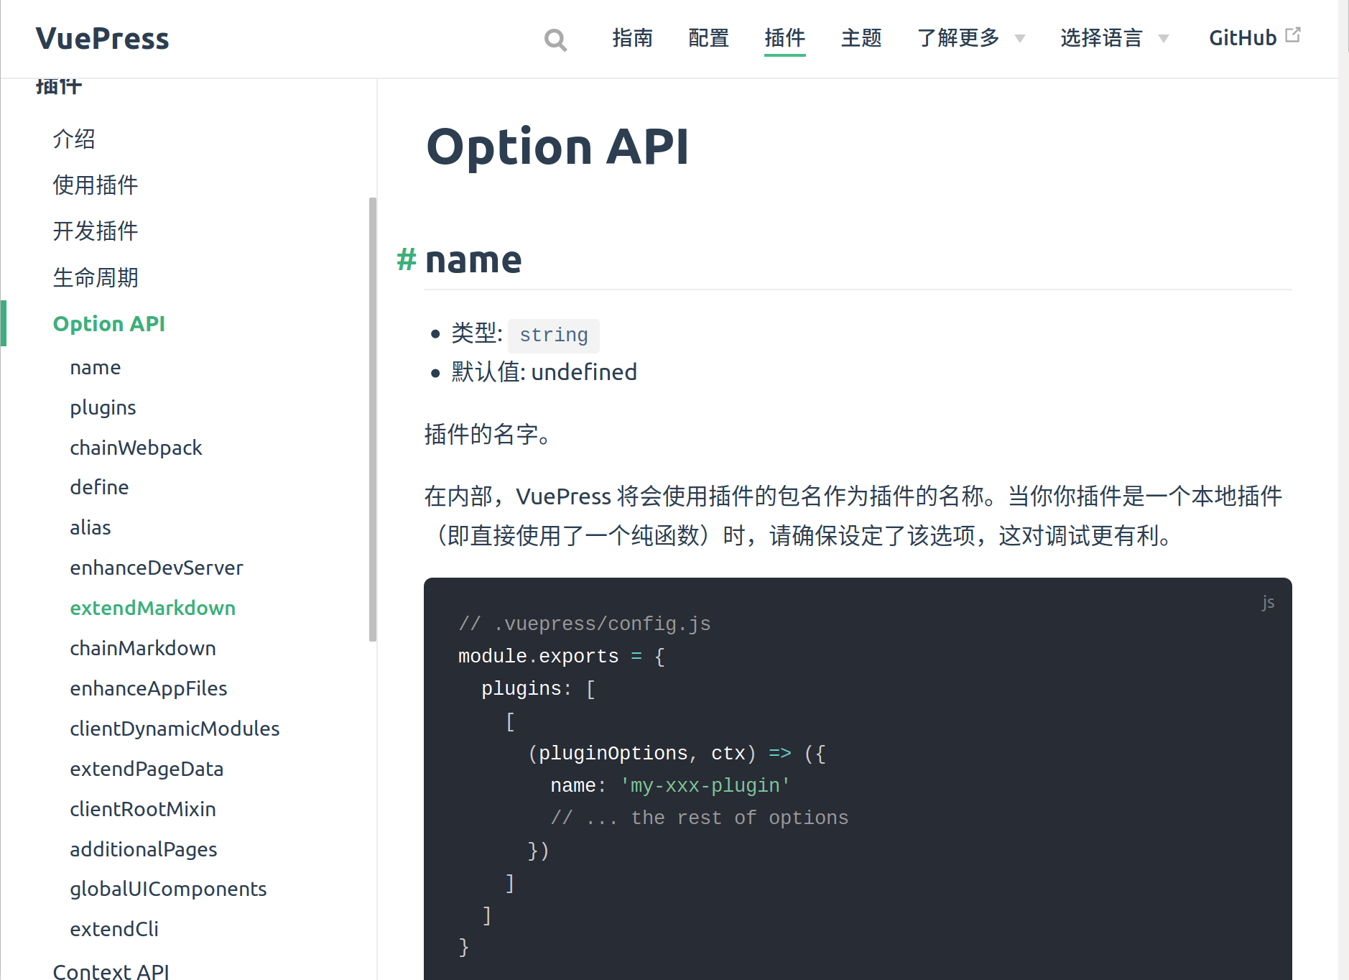Click the module.exports code line

pyautogui.click(x=562, y=656)
